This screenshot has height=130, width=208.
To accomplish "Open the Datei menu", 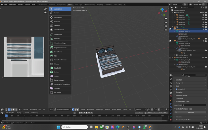I will [6, 4].
